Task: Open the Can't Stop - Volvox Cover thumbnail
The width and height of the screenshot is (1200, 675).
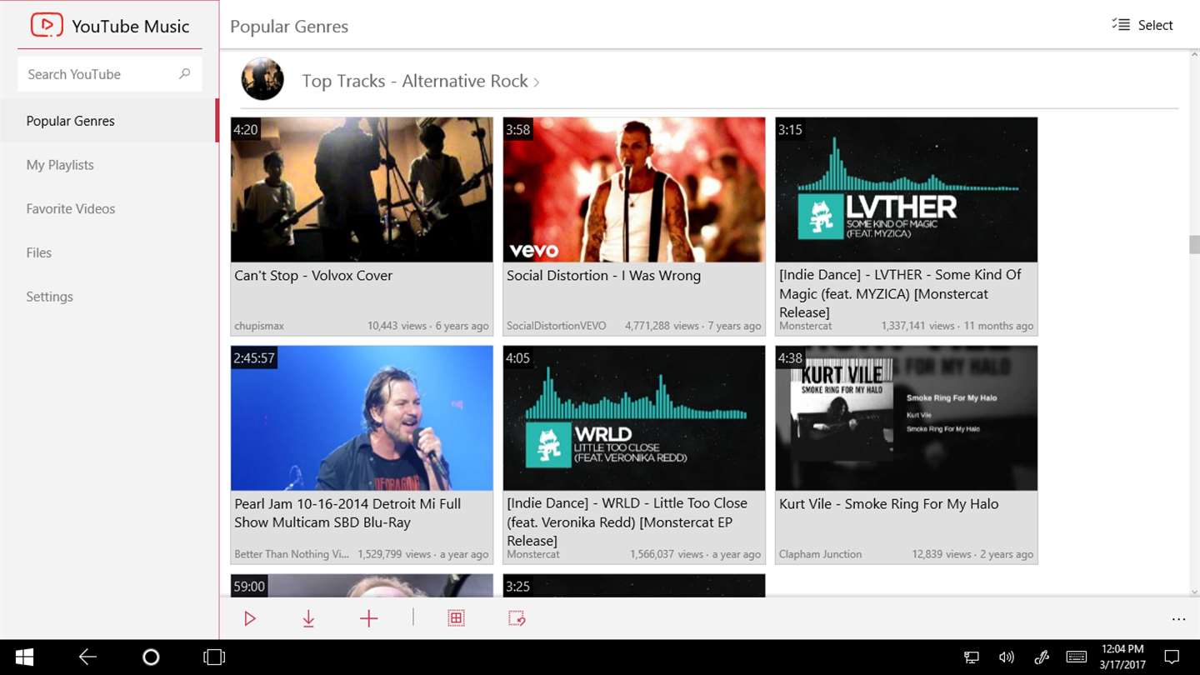Action: click(362, 189)
